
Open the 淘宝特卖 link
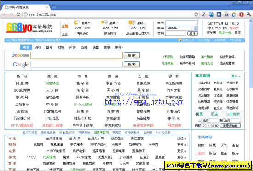click(x=52, y=83)
